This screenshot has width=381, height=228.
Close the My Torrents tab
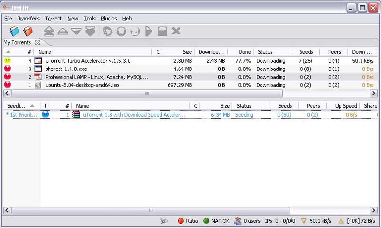[x=37, y=43]
